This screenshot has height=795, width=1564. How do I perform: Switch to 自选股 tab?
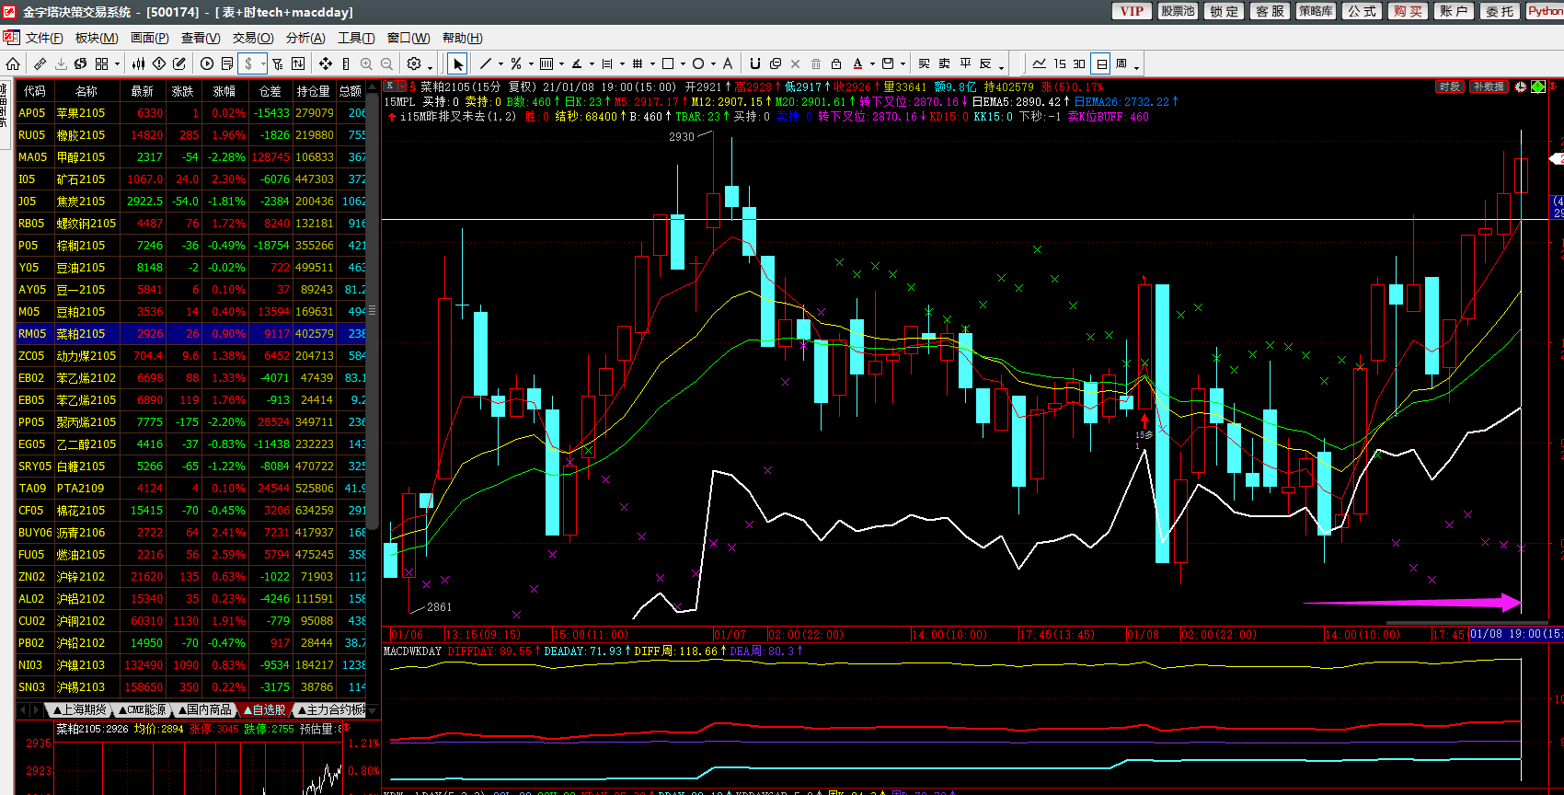[265, 709]
